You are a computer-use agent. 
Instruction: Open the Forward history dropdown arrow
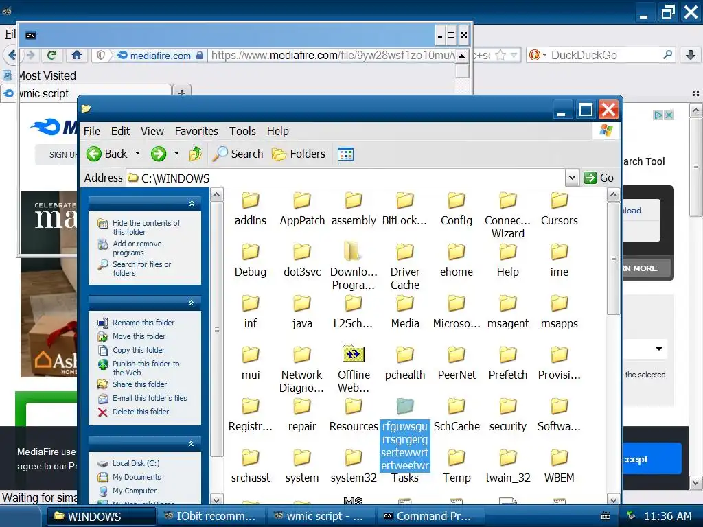click(176, 154)
